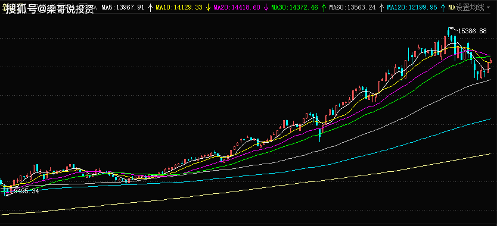Click the green MA30 up arrow

324,8
